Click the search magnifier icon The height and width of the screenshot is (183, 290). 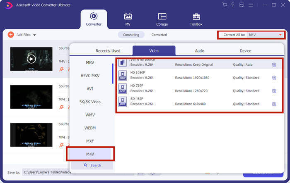tap(85, 165)
